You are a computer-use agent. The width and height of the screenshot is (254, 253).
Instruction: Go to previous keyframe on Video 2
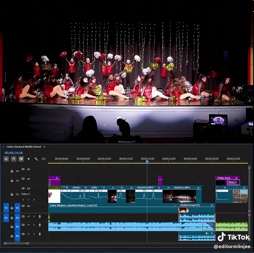coord(23,200)
